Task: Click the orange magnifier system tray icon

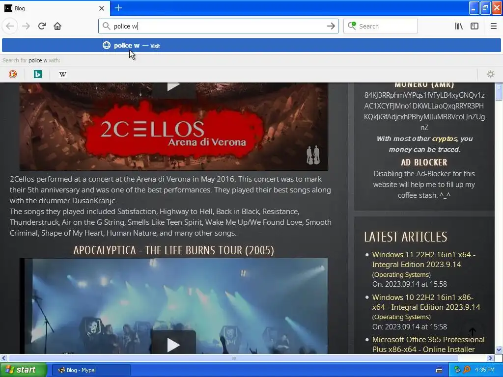Action: pyautogui.click(x=467, y=370)
